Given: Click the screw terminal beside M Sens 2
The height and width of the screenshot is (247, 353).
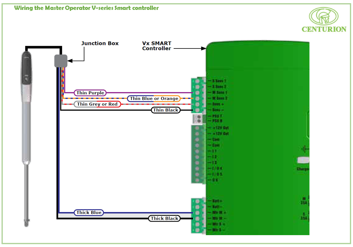Looking at the screenshot, I should click(197, 99).
